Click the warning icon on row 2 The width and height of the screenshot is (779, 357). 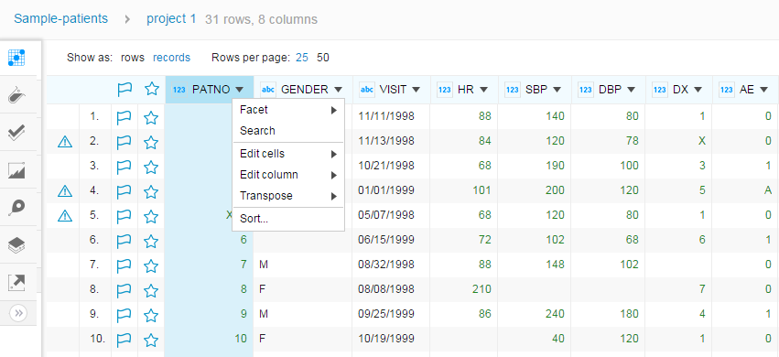point(65,142)
